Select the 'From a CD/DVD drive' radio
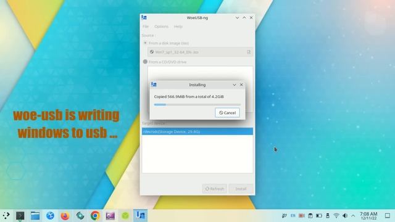395x222 pixels. pos(145,62)
